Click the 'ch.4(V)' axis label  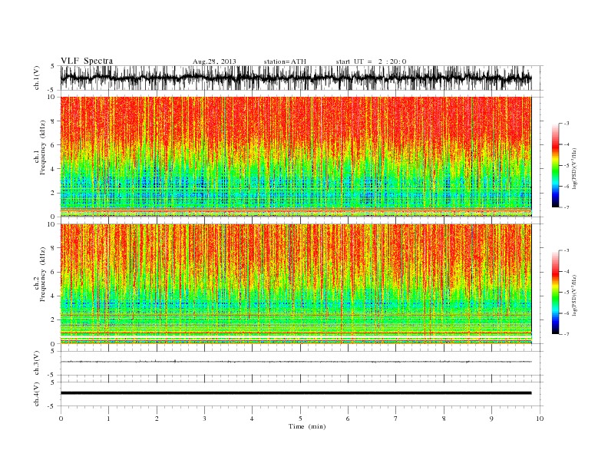pos(37,394)
